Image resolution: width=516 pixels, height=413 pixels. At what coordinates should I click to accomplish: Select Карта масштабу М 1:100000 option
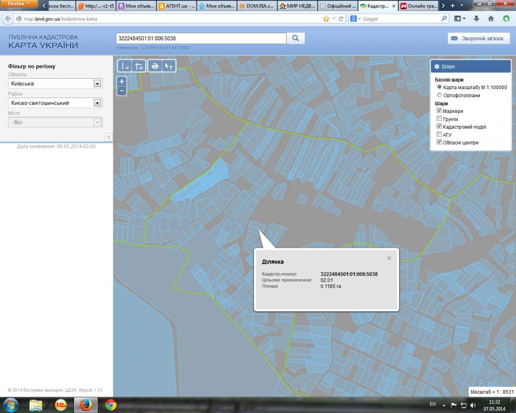click(439, 87)
